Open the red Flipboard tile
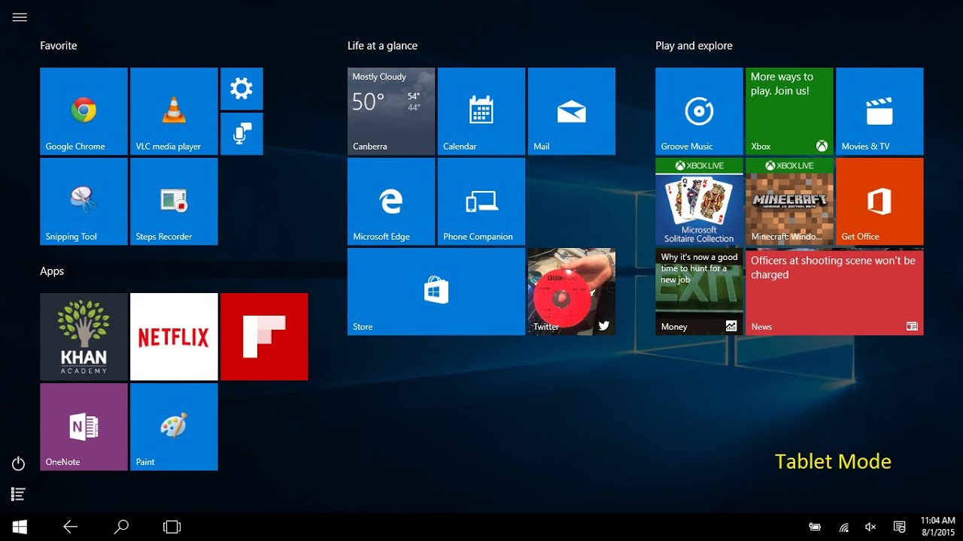Screen dimensions: 963x541 click(264, 337)
